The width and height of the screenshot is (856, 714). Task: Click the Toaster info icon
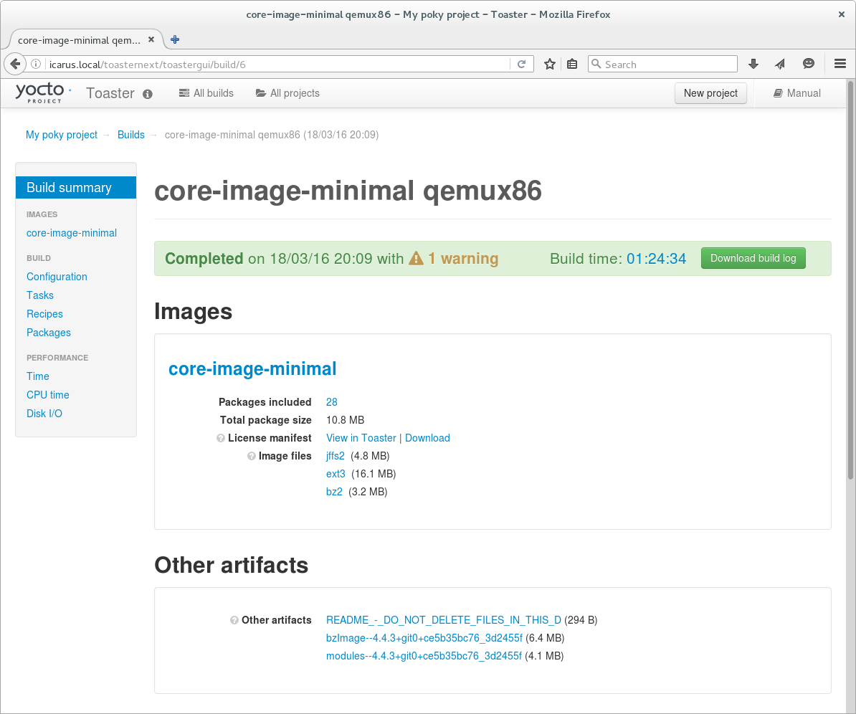click(x=148, y=94)
